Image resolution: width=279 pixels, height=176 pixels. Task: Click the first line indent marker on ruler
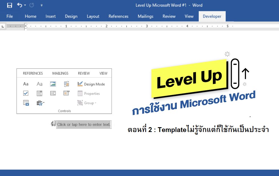point(26,25)
